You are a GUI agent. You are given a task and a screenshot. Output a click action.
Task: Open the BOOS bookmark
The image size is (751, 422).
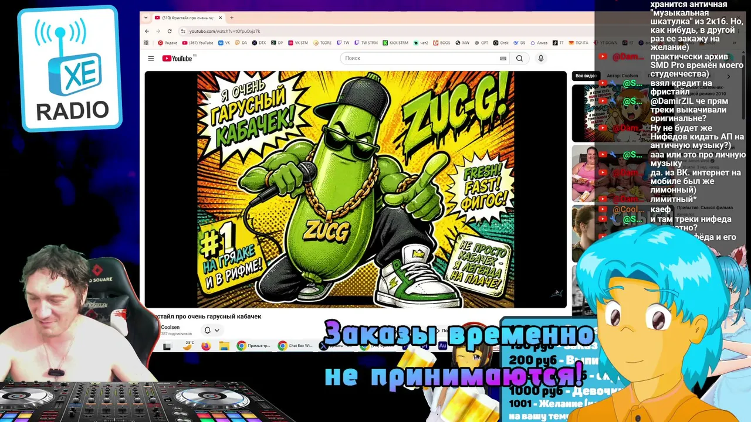tap(442, 43)
